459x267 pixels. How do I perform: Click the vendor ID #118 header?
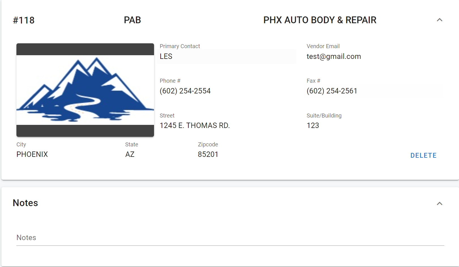pos(24,20)
